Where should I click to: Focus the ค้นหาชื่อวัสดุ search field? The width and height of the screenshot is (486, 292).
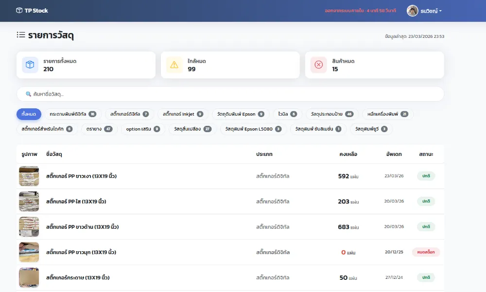233,94
